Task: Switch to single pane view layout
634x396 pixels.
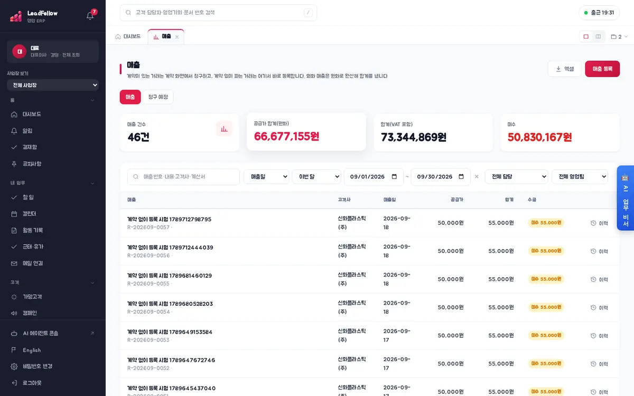Action: tap(586, 36)
